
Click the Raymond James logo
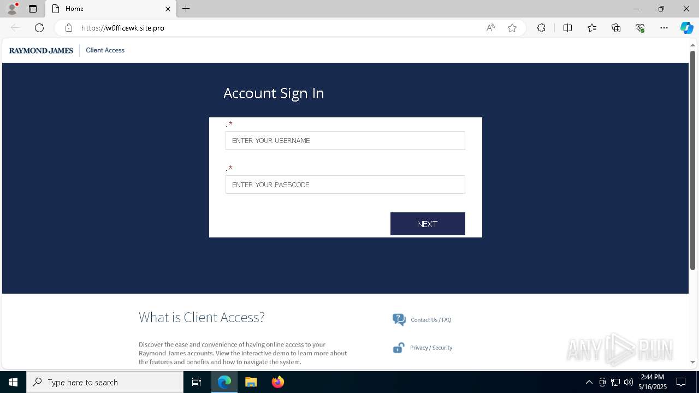pyautogui.click(x=41, y=50)
